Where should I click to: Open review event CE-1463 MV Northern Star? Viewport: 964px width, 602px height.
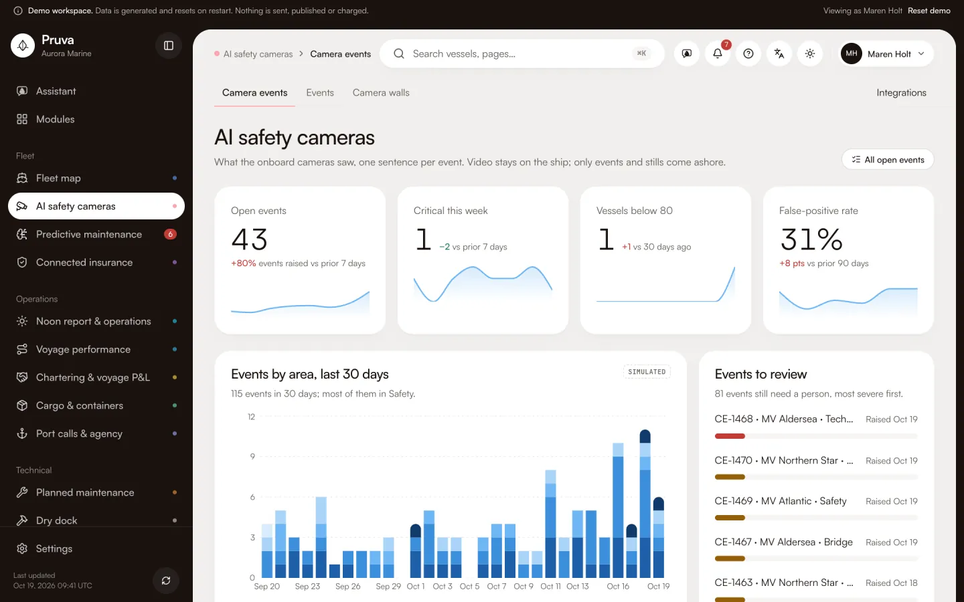tap(816, 589)
